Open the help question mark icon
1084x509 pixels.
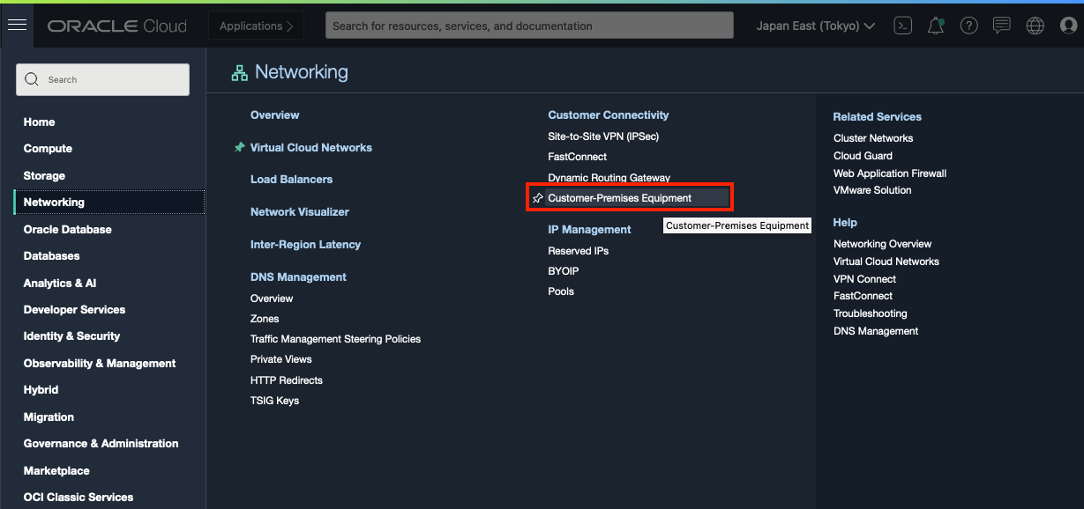[969, 26]
